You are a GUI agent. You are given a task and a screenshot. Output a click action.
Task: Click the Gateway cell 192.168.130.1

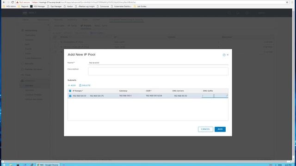(125, 96)
